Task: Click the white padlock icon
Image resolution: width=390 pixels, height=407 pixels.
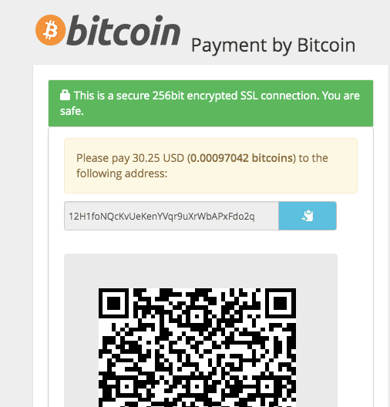Action: [65, 95]
